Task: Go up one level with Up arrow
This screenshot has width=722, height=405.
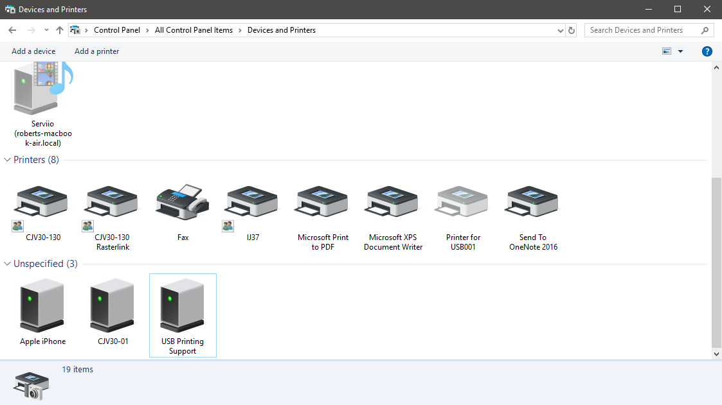Action: pyautogui.click(x=59, y=30)
